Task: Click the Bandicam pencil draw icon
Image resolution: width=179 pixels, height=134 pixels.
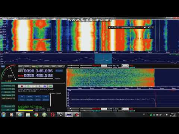Action: 149,28
